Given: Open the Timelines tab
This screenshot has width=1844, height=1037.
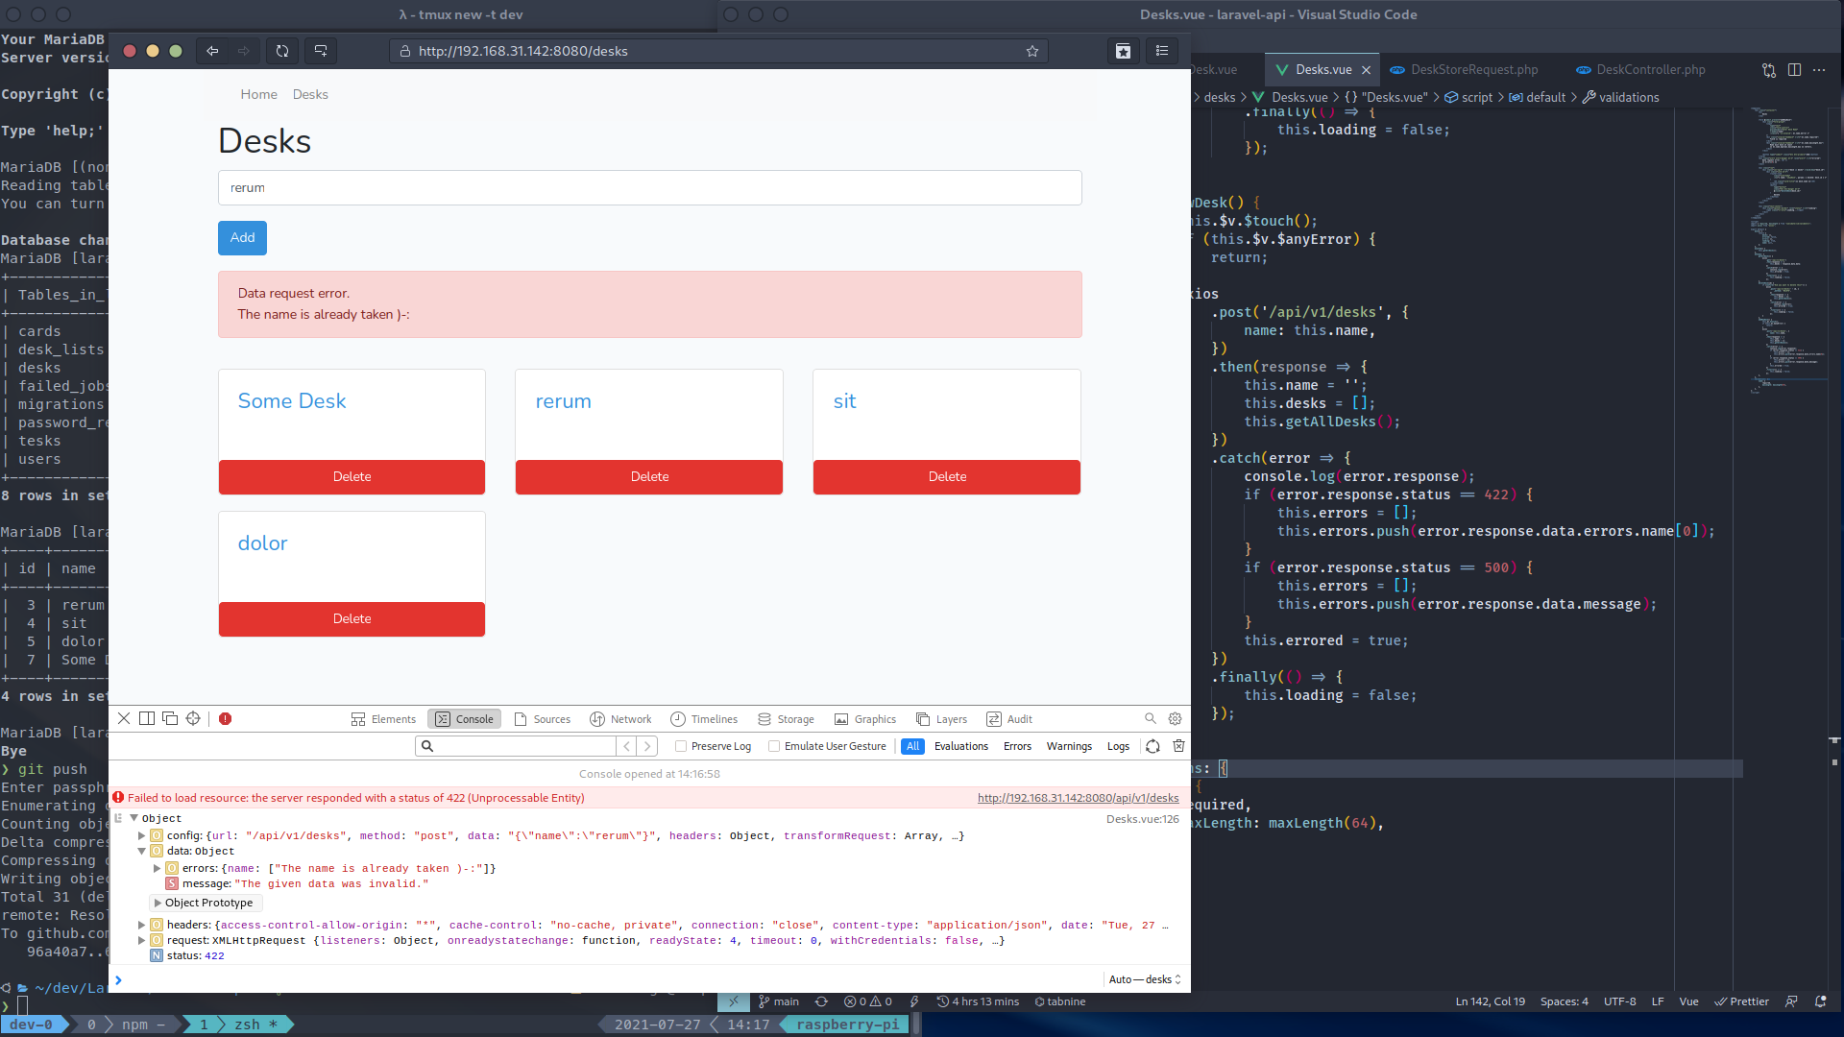Looking at the screenshot, I should 704,719.
